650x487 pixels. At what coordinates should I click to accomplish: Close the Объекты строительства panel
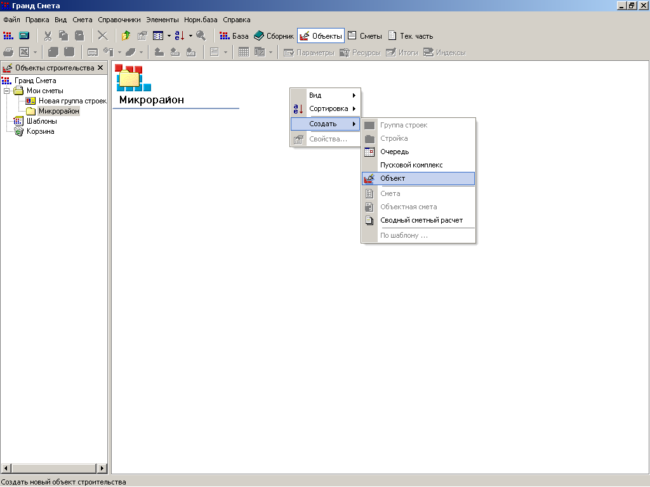tap(100, 67)
